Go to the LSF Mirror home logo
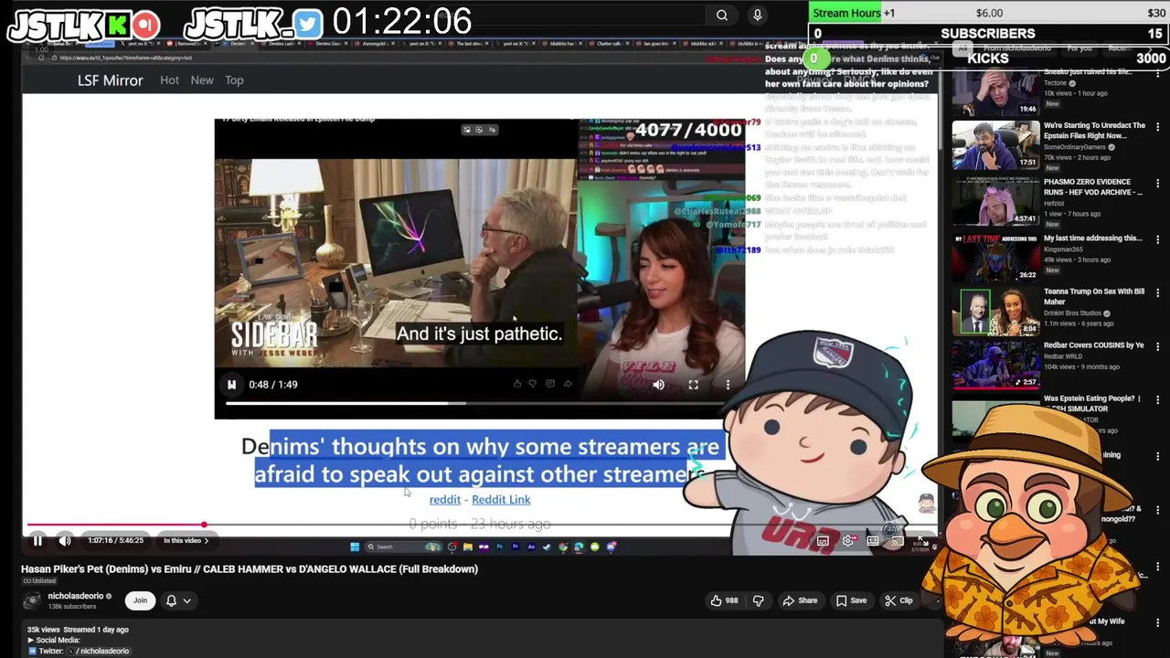Viewport: 1170px width, 658px height. click(110, 80)
